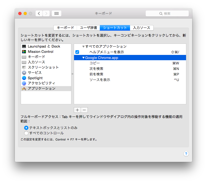The width and height of the screenshot is (207, 183).
Task: Select Mission Control category
Action: coord(46,52)
